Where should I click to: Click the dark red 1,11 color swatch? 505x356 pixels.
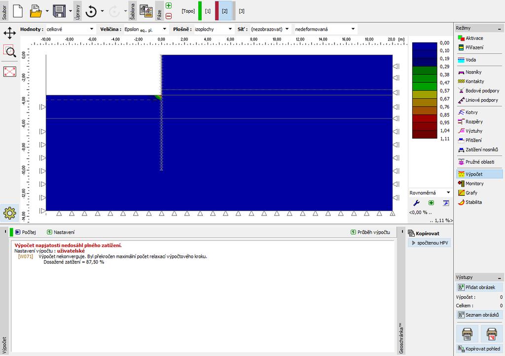425,135
